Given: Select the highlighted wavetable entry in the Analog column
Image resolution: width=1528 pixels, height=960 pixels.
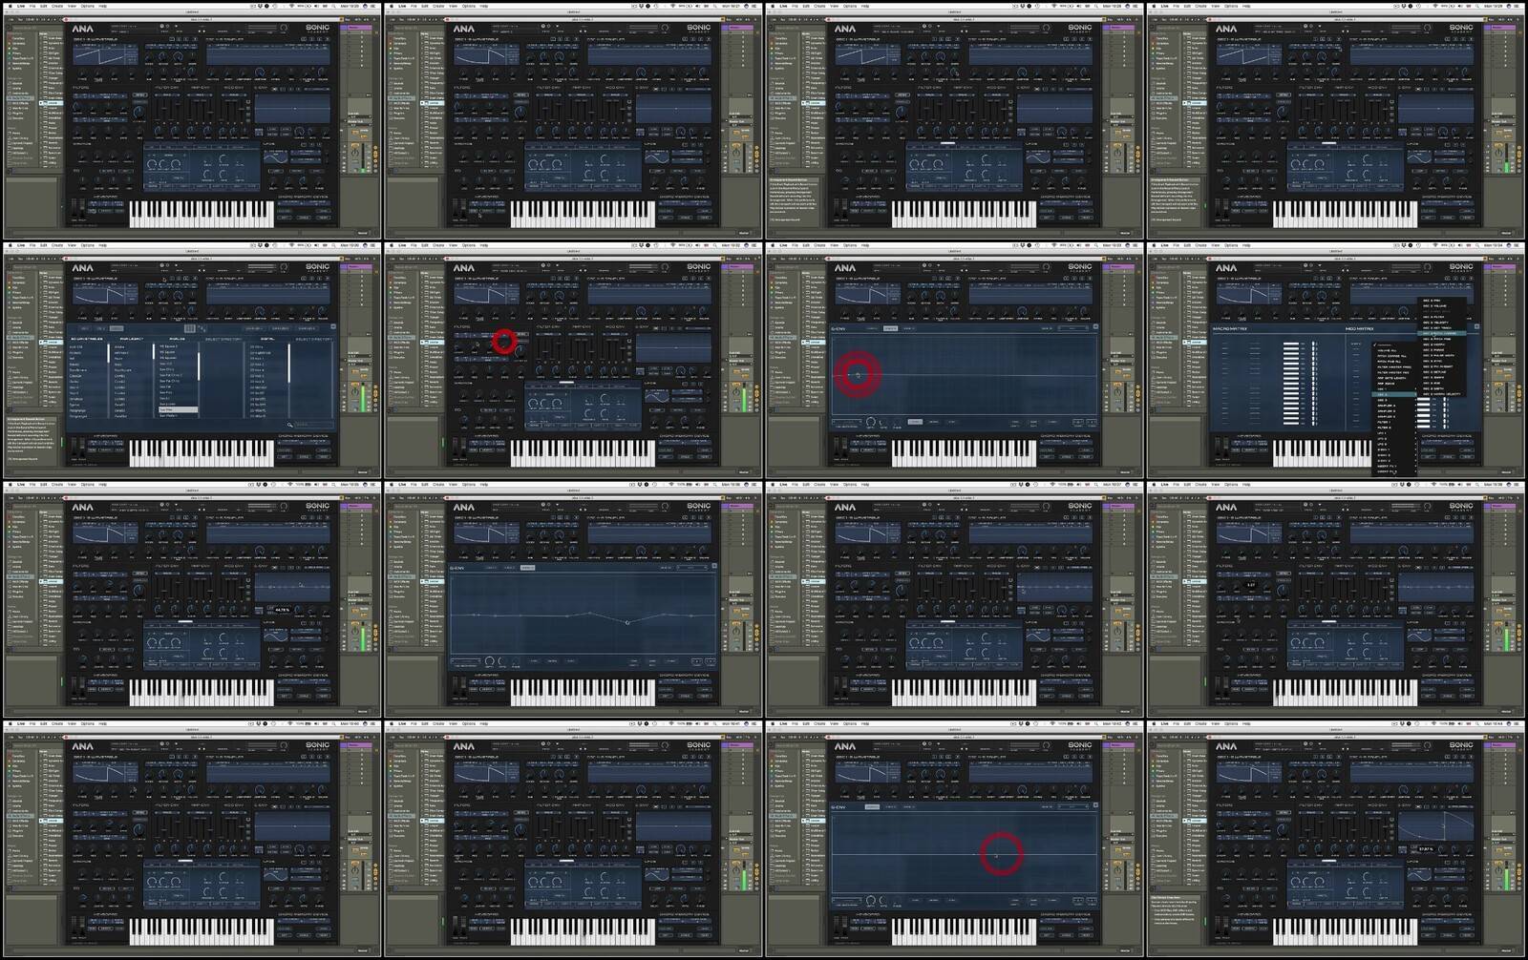Looking at the screenshot, I should click(178, 410).
